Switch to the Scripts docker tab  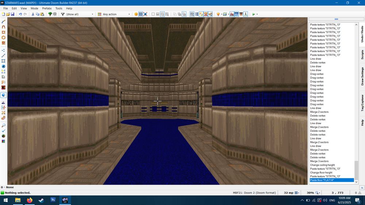coord(362,55)
